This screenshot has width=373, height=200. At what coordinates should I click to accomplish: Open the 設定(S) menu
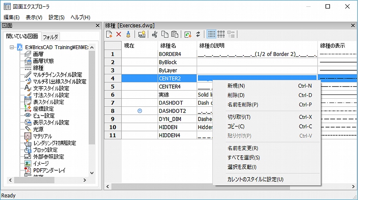click(x=57, y=17)
